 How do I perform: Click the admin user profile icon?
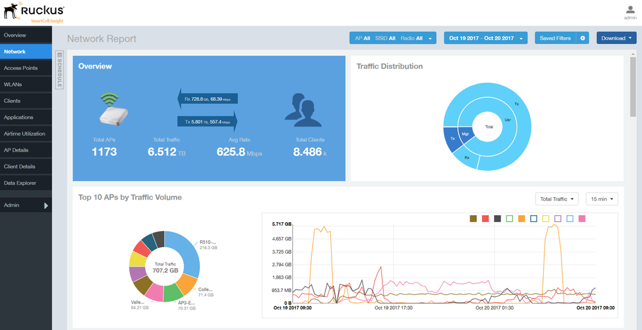coord(630,9)
